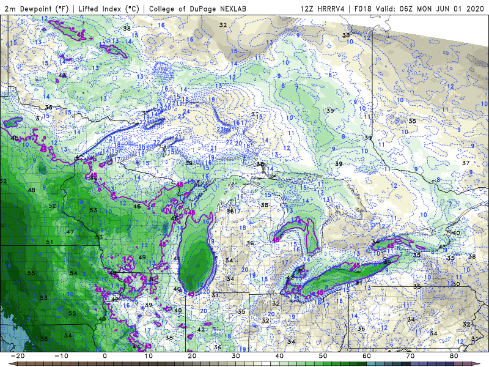
Task: Click the -20 label on the color scale
Action: click(x=18, y=356)
